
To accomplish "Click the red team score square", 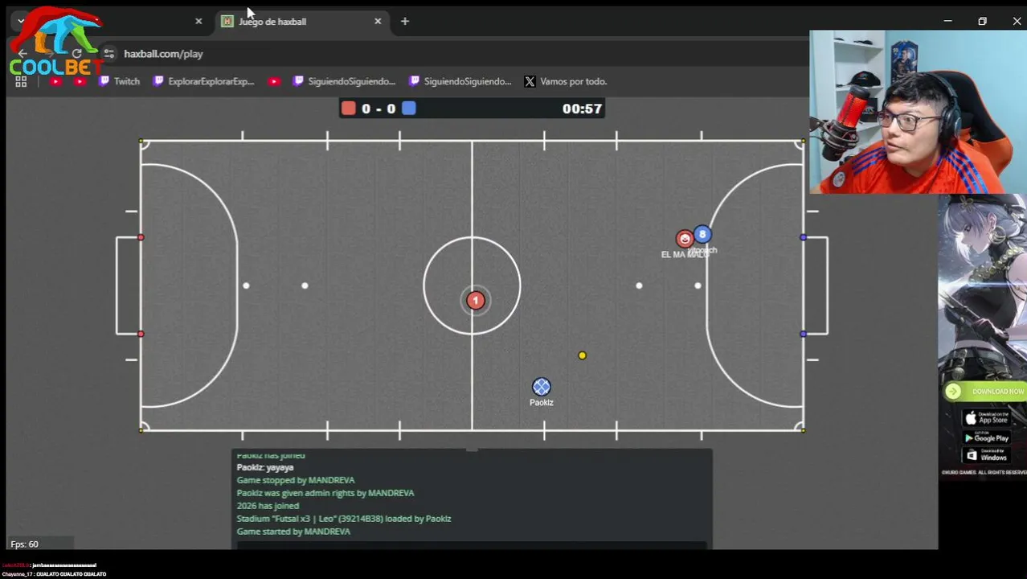I will point(348,109).
